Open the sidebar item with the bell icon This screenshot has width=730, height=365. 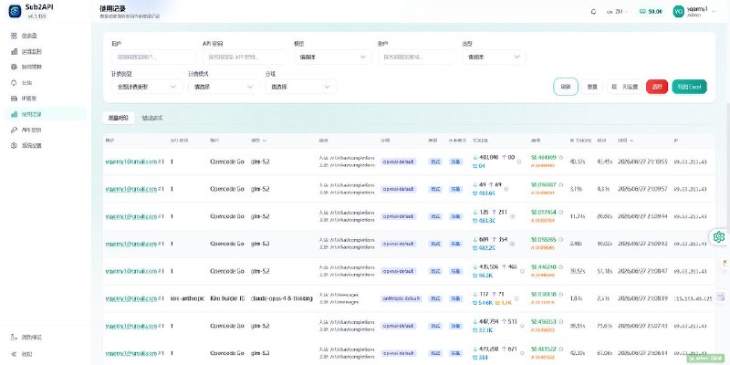point(45,83)
